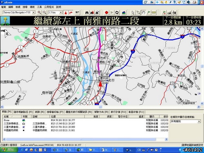This screenshot has height=153, width=204.
Task: Switch to the 駕駛方向 [F9] tab
Action: (x=101, y=112)
